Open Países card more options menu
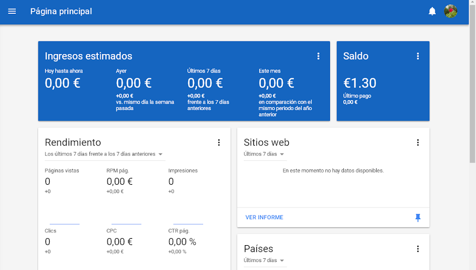The height and width of the screenshot is (270, 476). [418, 249]
